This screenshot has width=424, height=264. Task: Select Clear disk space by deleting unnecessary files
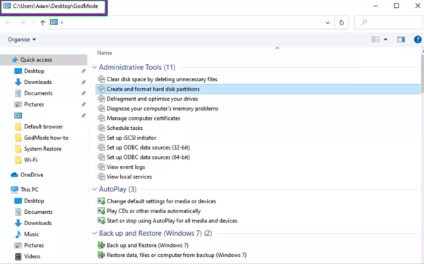pyautogui.click(x=162, y=79)
